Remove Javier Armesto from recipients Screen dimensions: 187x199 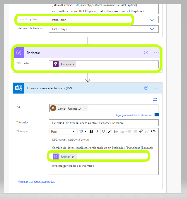86,108
